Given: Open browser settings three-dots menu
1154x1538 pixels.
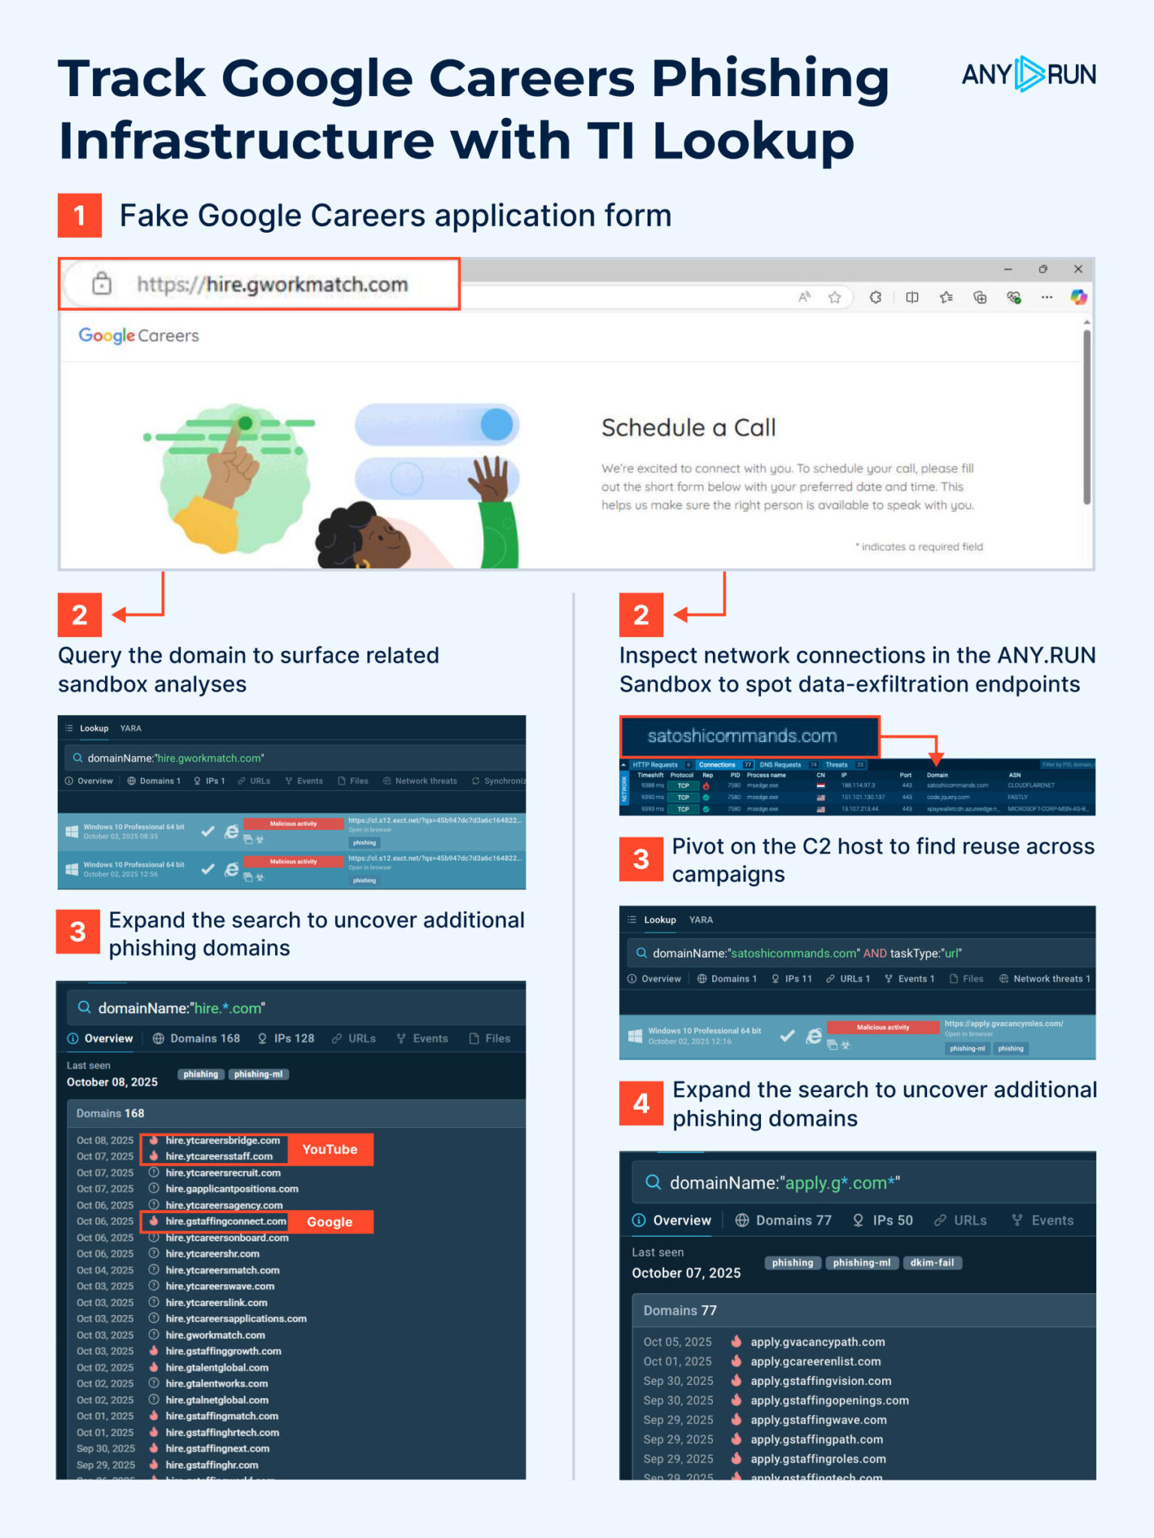Looking at the screenshot, I should [1047, 297].
